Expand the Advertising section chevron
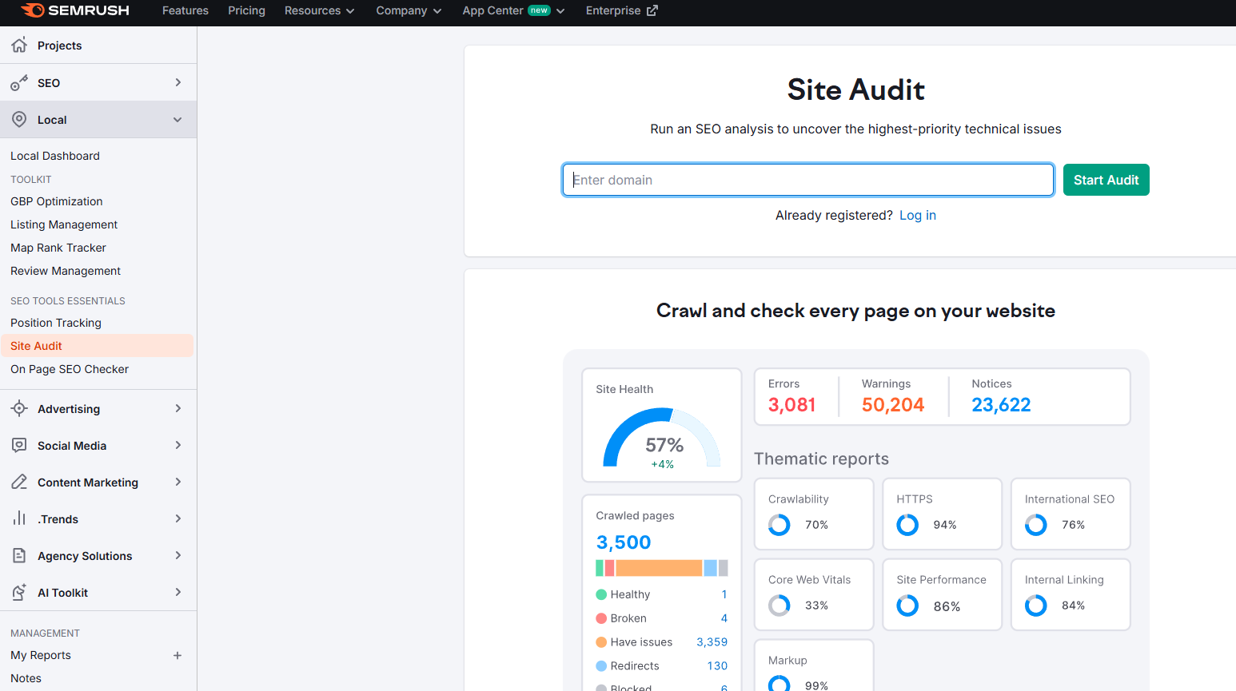Viewport: 1236px width, 691px height. (x=177, y=408)
